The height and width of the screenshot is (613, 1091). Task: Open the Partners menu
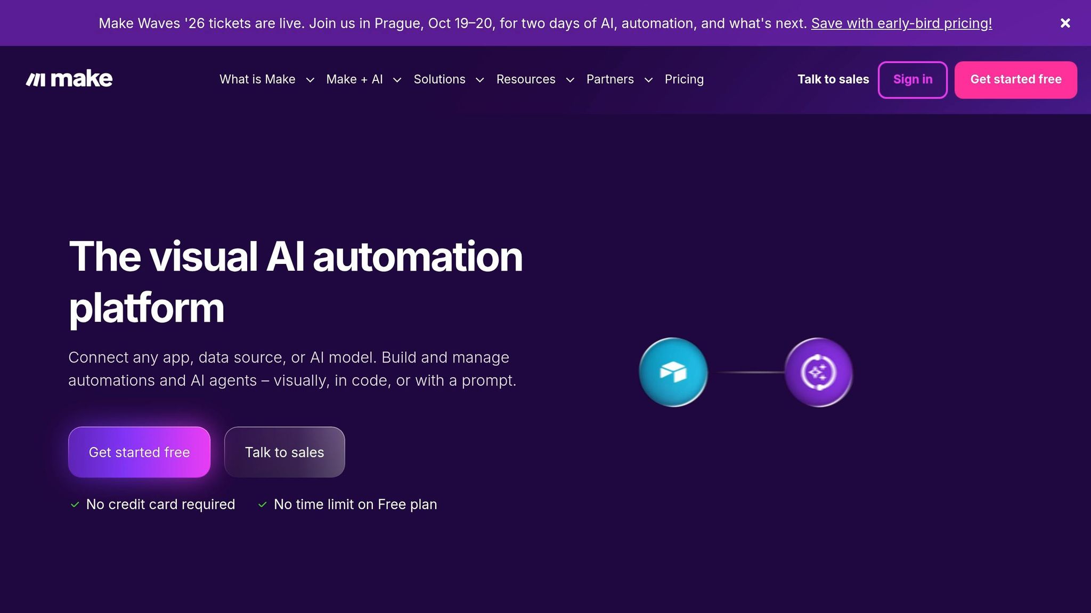[610, 79]
